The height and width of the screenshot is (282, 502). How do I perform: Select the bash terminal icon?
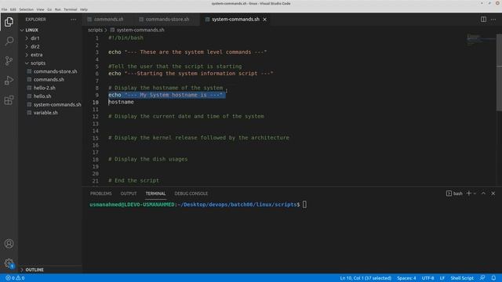pyautogui.click(x=449, y=193)
